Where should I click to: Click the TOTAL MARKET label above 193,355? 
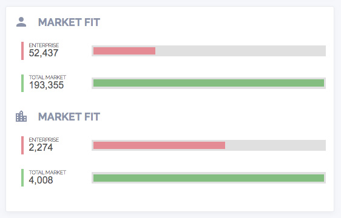pyautogui.click(x=47, y=78)
